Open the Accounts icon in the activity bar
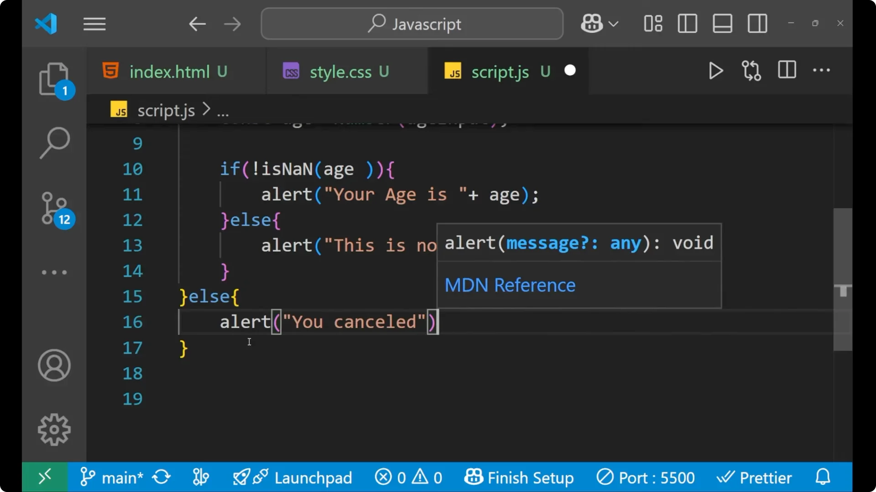Image resolution: width=876 pixels, height=492 pixels. pos(54,365)
